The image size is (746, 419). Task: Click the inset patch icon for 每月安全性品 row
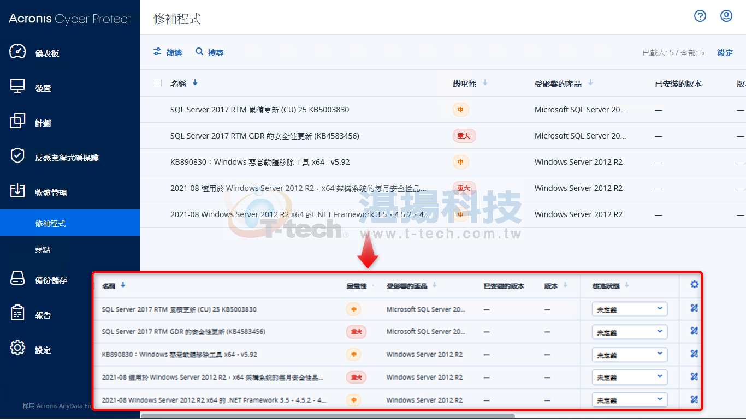694,376
